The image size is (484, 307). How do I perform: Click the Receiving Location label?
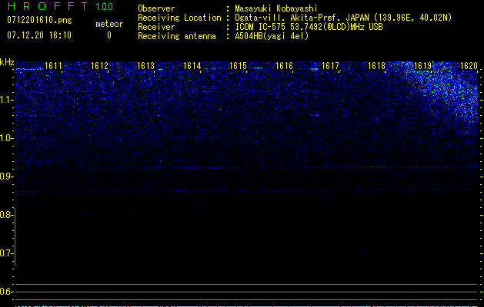[179, 18]
